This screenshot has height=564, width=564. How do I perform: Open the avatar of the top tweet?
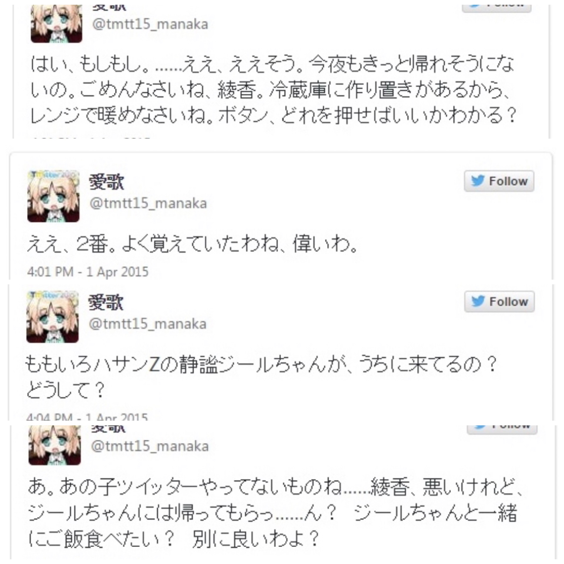coord(56,24)
